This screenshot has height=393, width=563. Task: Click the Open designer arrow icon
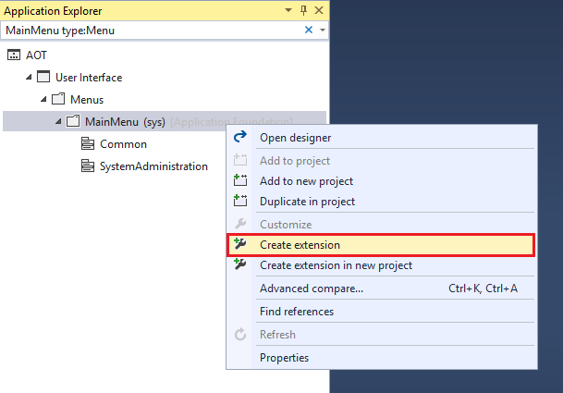click(x=240, y=138)
